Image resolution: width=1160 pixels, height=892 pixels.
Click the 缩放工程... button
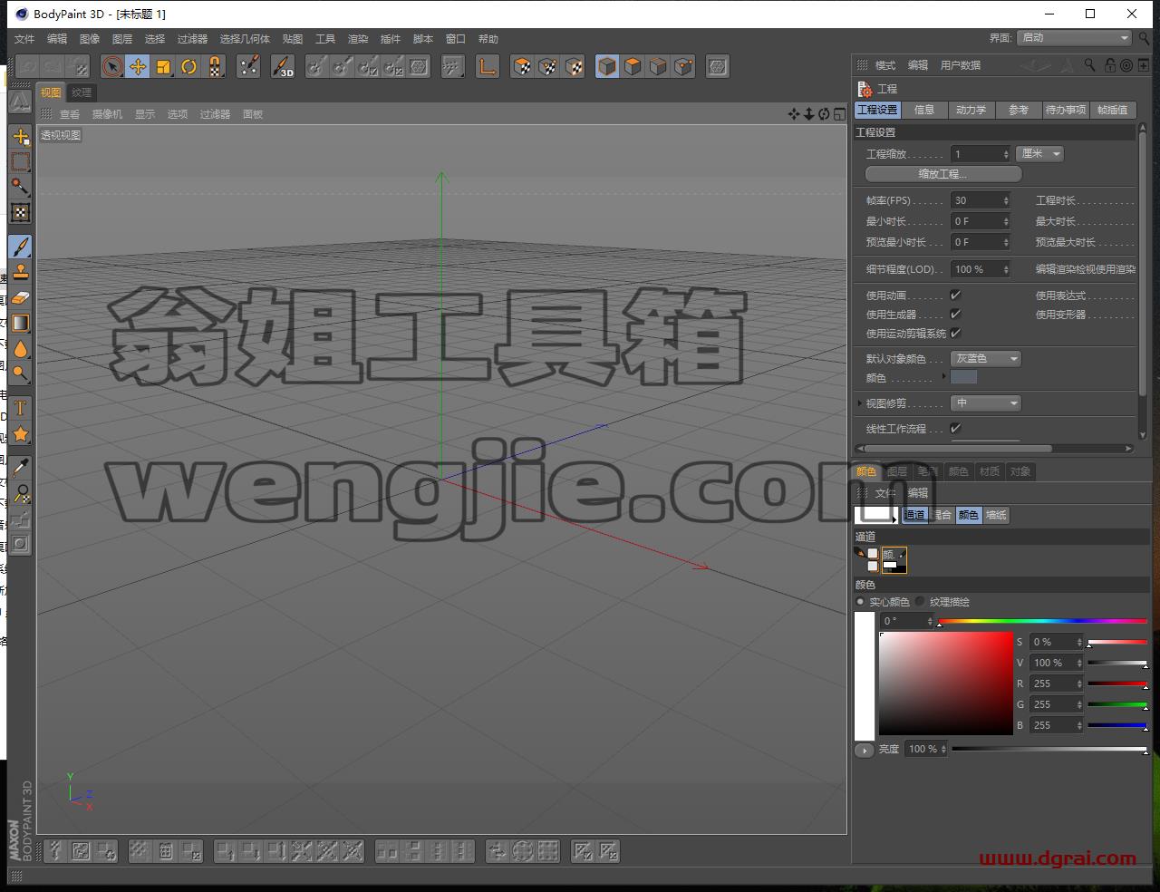pos(943,174)
